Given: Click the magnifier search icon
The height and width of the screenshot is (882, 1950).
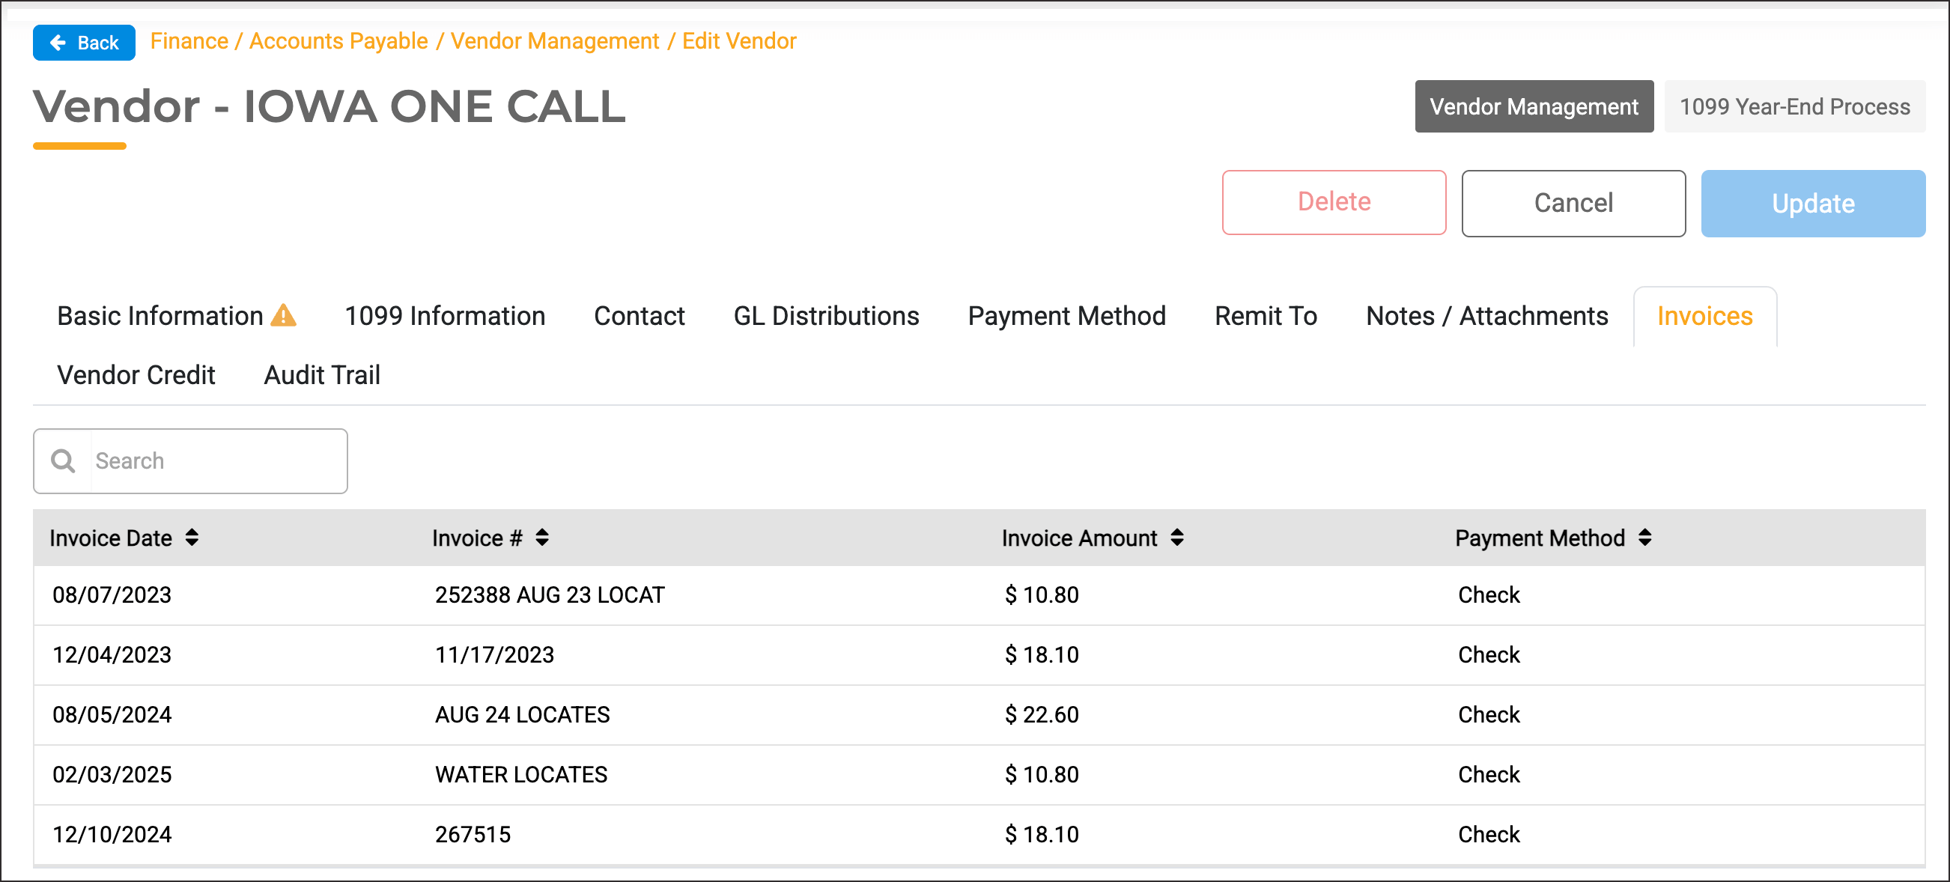Looking at the screenshot, I should click(x=63, y=461).
